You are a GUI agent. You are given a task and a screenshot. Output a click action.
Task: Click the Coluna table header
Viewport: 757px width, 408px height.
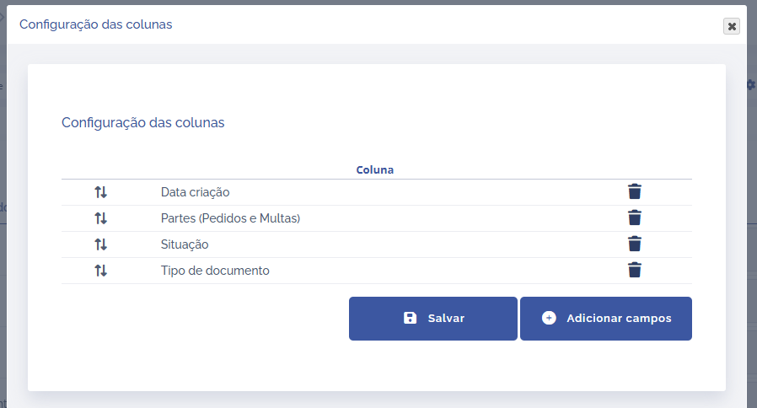coord(375,169)
